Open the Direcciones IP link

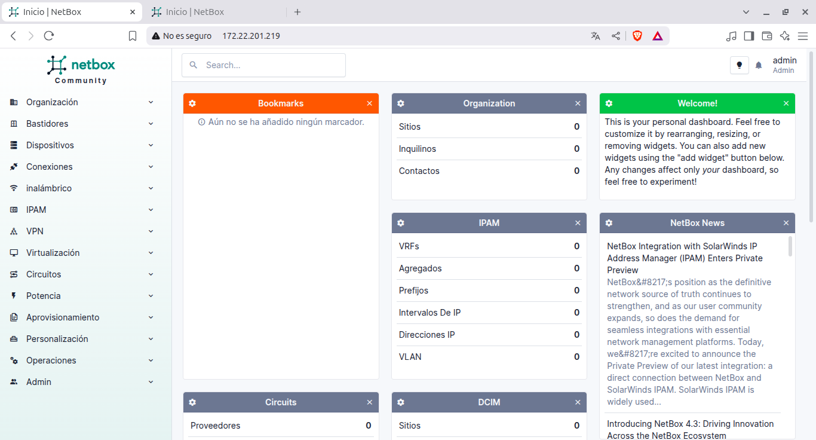427,335
